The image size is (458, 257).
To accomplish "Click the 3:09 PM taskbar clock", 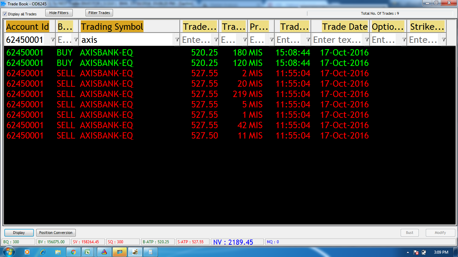I will tap(441, 252).
